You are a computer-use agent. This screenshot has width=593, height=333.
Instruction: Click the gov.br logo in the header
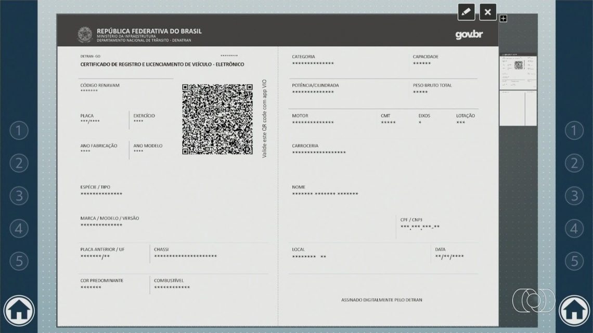pyautogui.click(x=469, y=35)
